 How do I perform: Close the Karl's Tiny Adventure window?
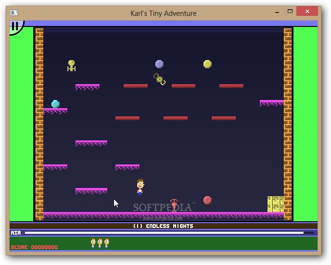[307, 11]
